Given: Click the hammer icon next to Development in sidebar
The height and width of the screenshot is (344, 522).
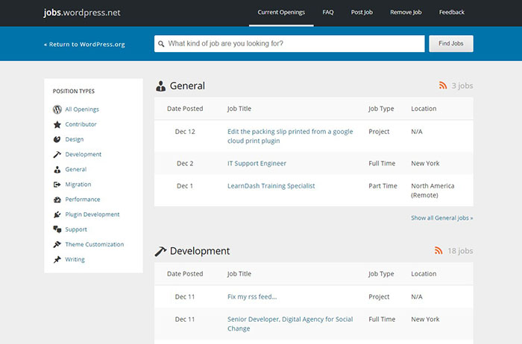Looking at the screenshot, I should click(57, 155).
